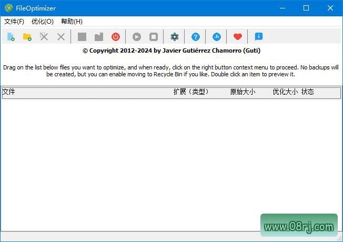The height and width of the screenshot is (242, 343).
Task: Open help with the blue question icon
Action: click(x=196, y=37)
